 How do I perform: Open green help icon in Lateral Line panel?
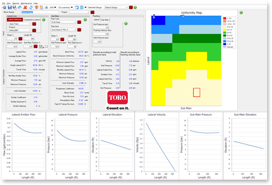43,19
